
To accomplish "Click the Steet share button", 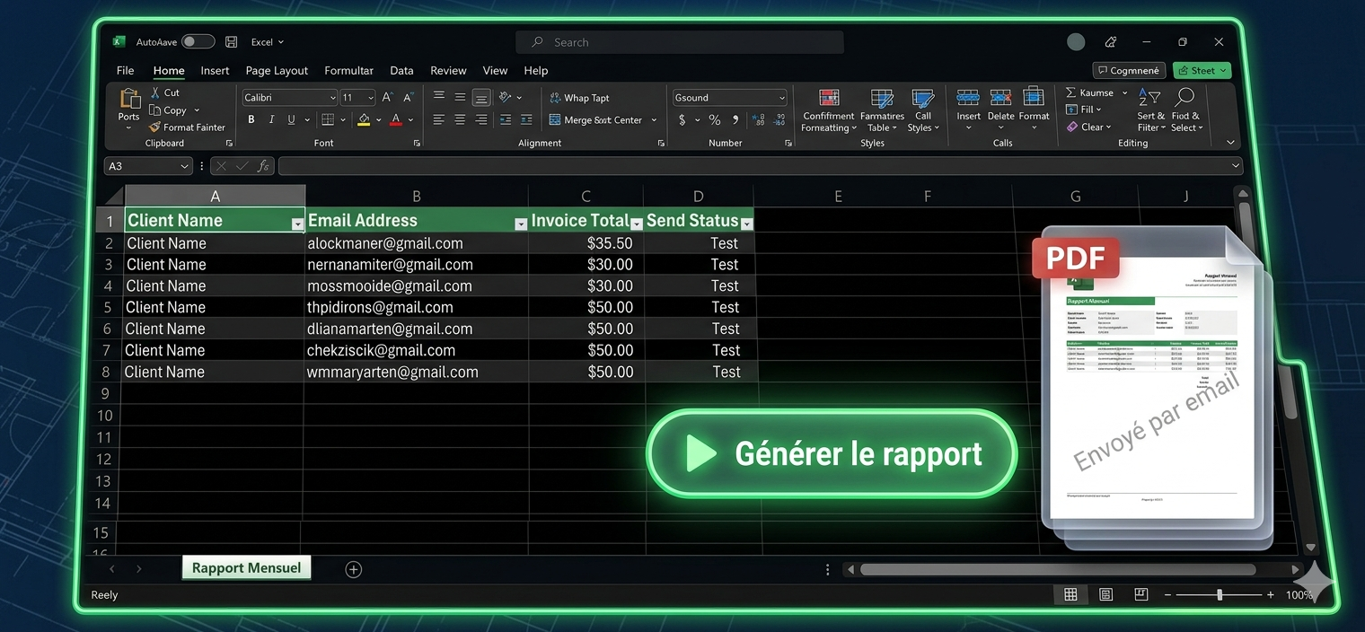I will pos(1202,70).
